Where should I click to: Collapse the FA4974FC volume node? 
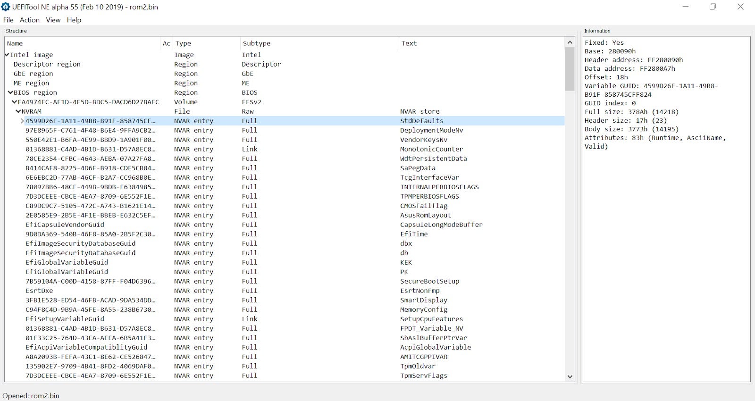tap(14, 102)
